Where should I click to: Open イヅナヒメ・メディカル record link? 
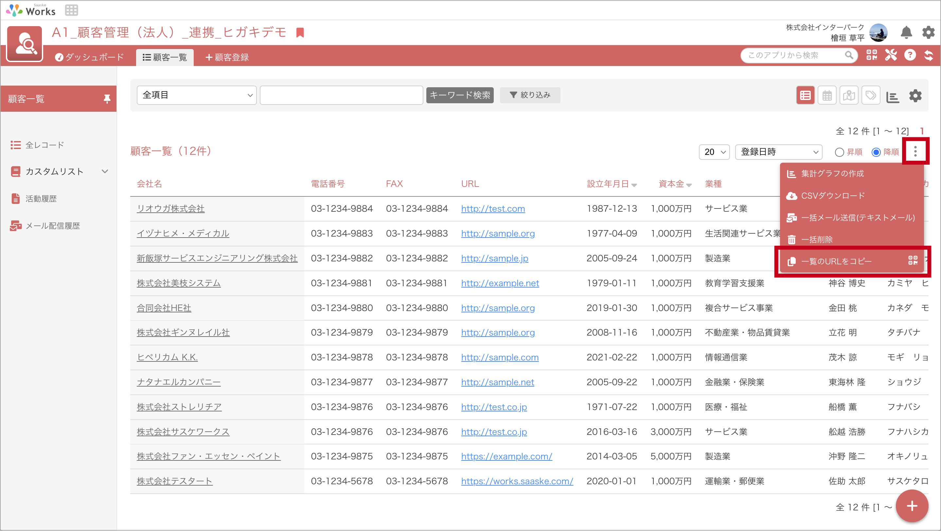click(x=183, y=233)
